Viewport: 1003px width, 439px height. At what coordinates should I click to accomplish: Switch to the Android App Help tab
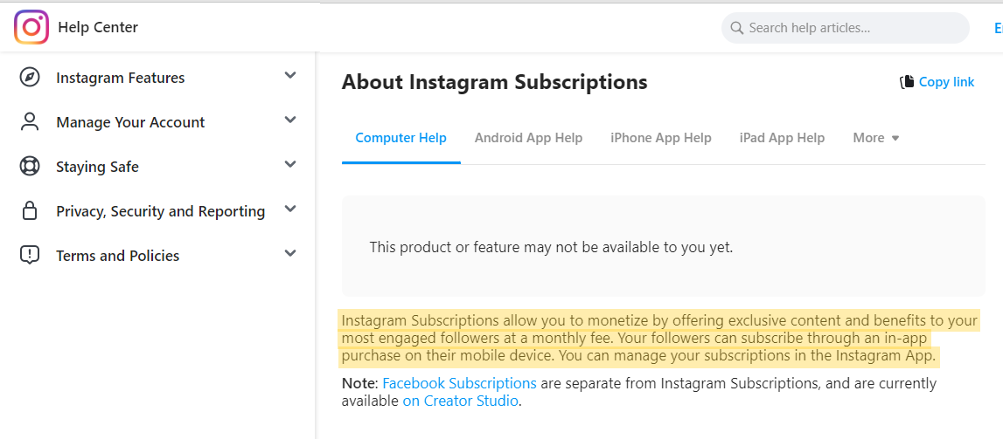(528, 138)
